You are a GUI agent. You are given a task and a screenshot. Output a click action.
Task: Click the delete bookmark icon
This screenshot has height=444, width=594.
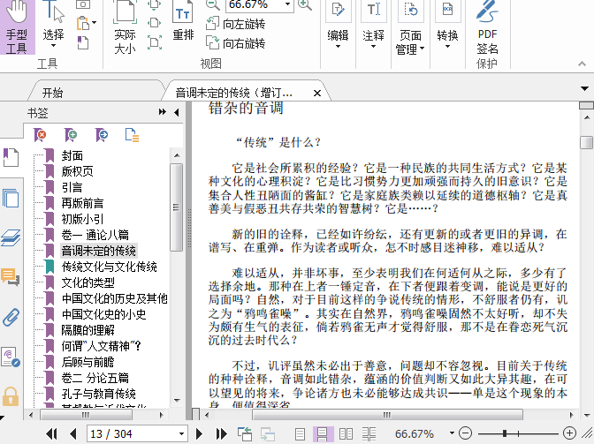click(x=40, y=135)
